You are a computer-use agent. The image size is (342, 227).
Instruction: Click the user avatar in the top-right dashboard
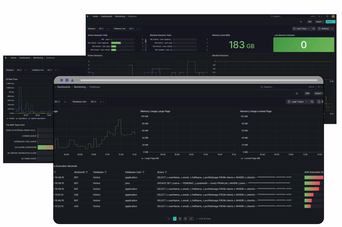[333, 16]
